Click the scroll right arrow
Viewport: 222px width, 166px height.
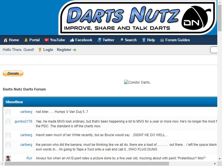pos(215,164)
